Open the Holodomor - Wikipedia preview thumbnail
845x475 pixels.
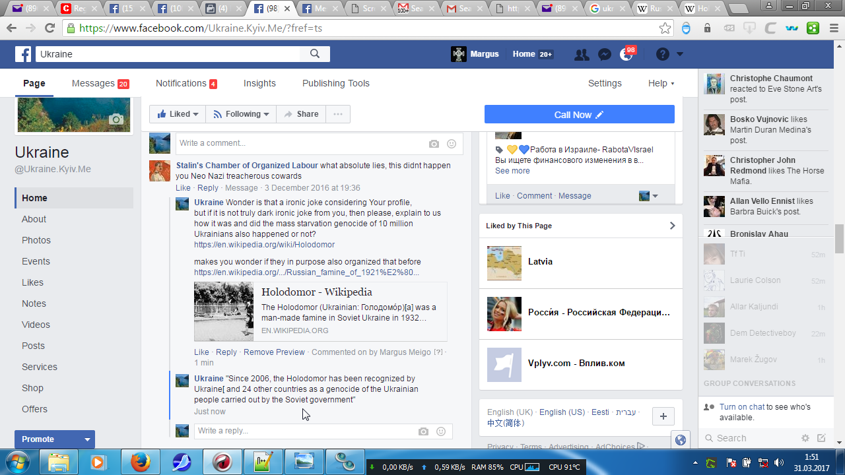(224, 311)
